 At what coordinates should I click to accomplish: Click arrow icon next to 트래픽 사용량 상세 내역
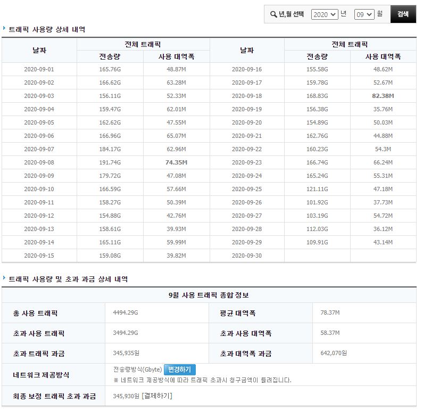[4, 28]
